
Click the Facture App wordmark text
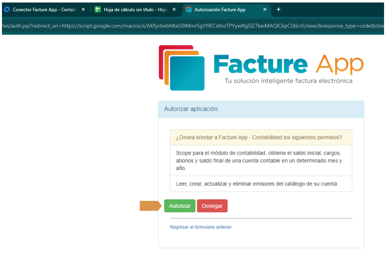point(288,64)
